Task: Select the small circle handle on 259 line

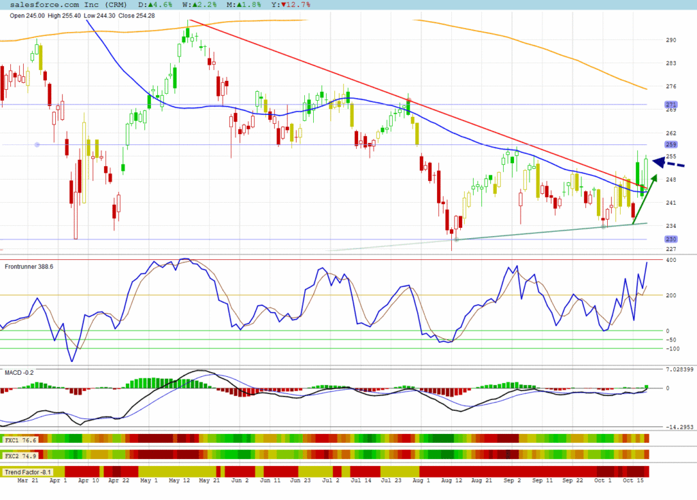Action: [x=37, y=144]
